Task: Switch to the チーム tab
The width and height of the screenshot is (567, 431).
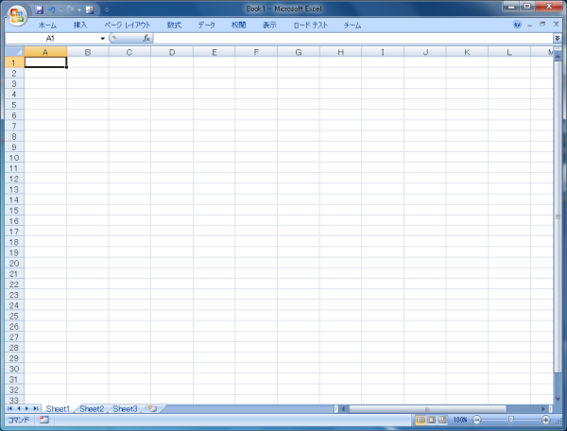Action: (352, 25)
